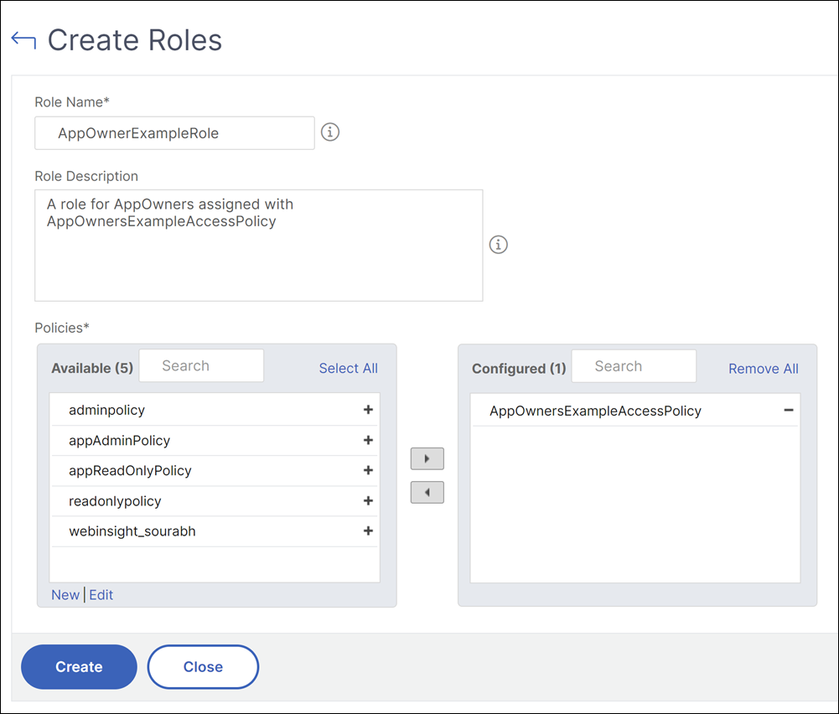
Task: Click the move-left arrow button
Action: (x=427, y=492)
